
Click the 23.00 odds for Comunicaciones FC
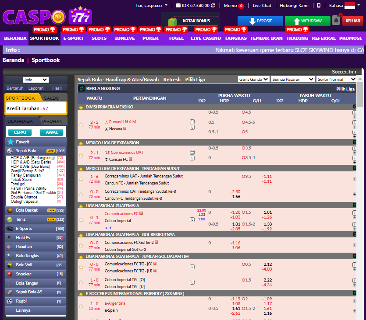point(202,210)
